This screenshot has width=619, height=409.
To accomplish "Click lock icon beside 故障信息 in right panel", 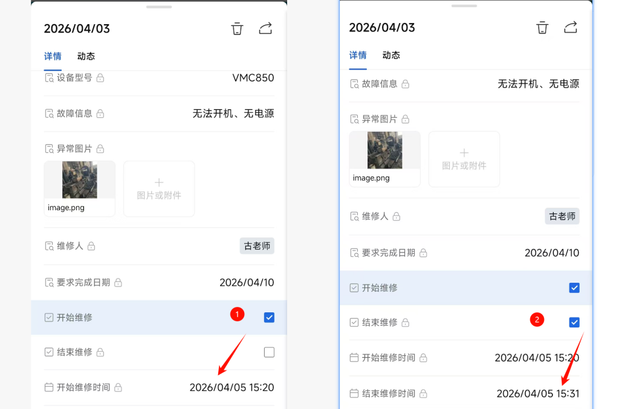I will pos(406,84).
